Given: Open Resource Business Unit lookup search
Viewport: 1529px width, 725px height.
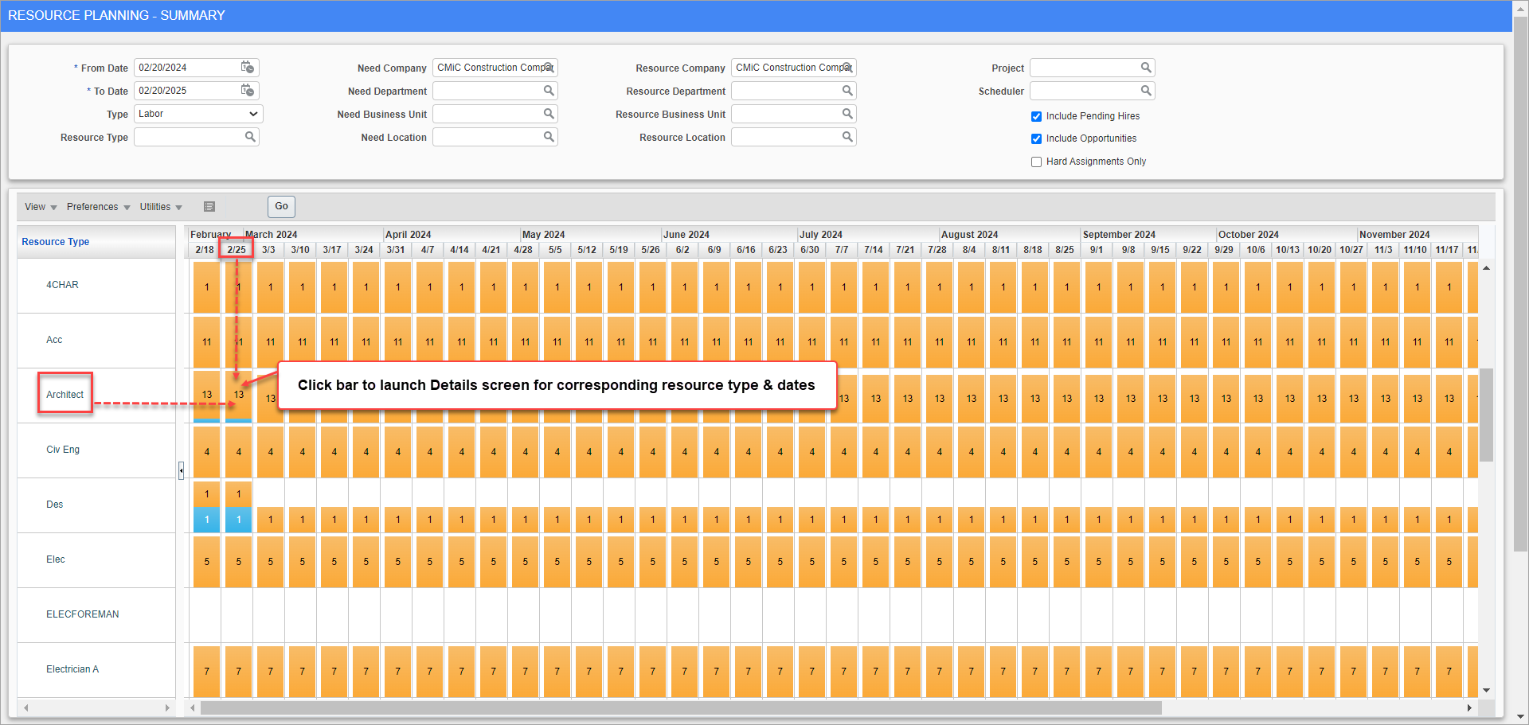Looking at the screenshot, I should click(847, 114).
